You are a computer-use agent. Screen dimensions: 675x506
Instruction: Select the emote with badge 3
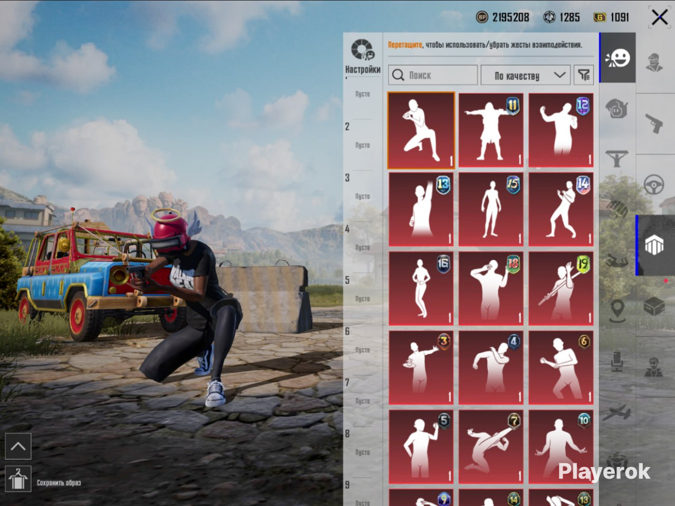[421, 367]
